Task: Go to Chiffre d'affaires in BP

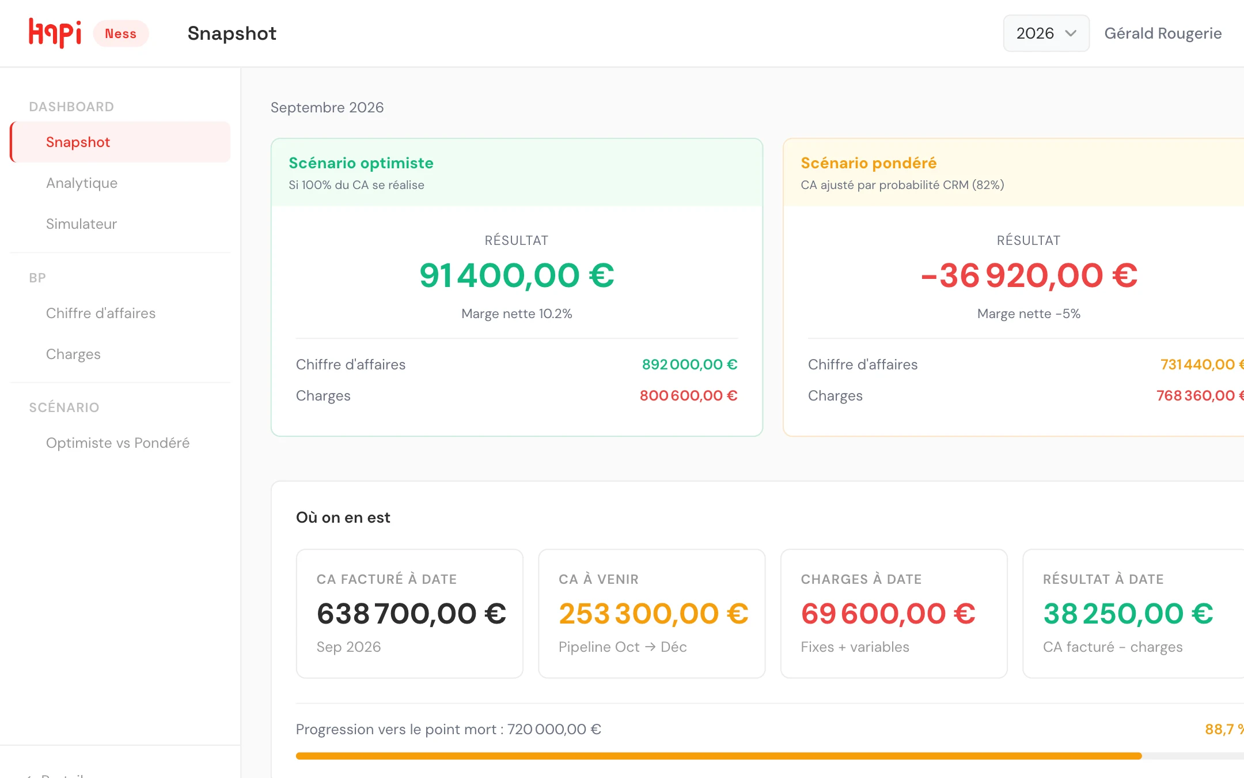Action: pyautogui.click(x=101, y=313)
